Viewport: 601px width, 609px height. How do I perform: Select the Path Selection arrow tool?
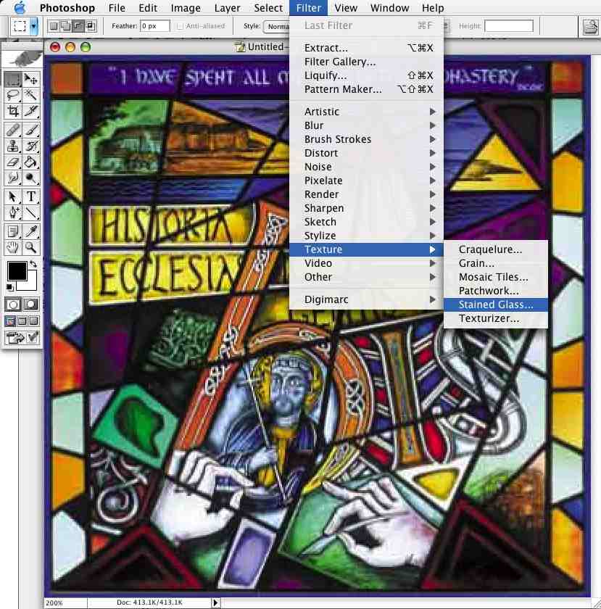[13, 197]
